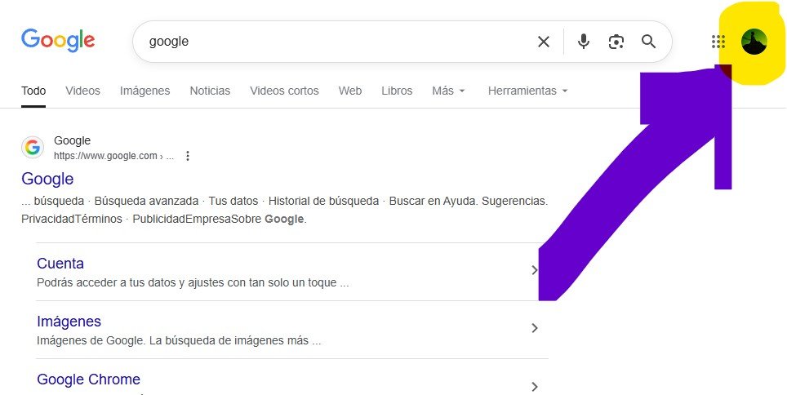
Task: Open the three-dot result options menu
Action: click(188, 156)
